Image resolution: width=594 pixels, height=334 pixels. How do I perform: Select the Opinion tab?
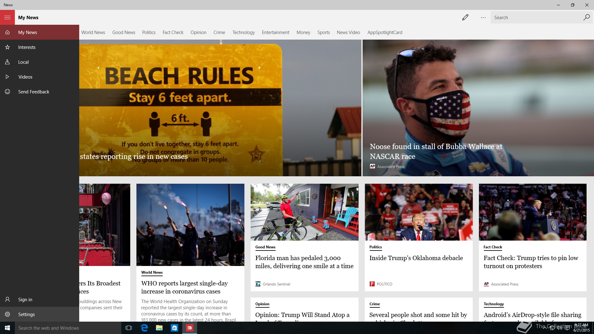[x=198, y=32]
